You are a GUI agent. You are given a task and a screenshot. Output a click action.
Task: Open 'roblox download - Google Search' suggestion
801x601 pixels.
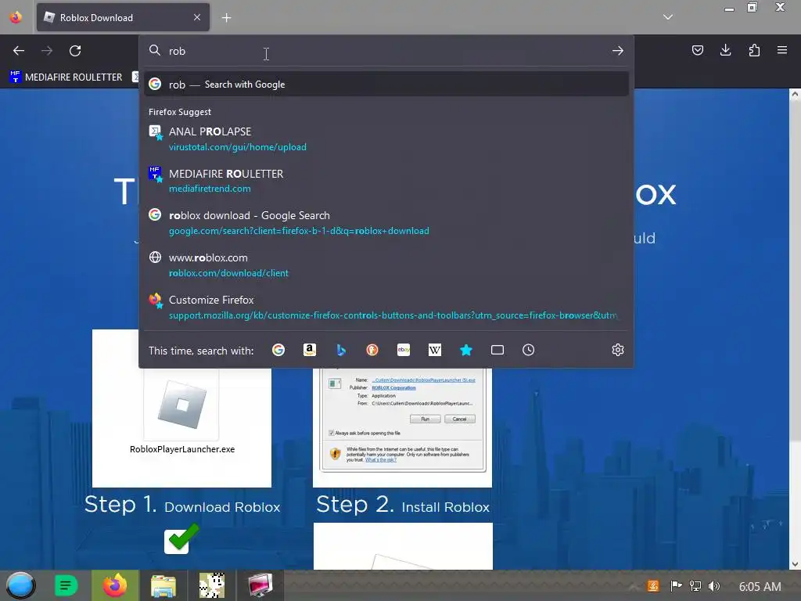point(386,223)
